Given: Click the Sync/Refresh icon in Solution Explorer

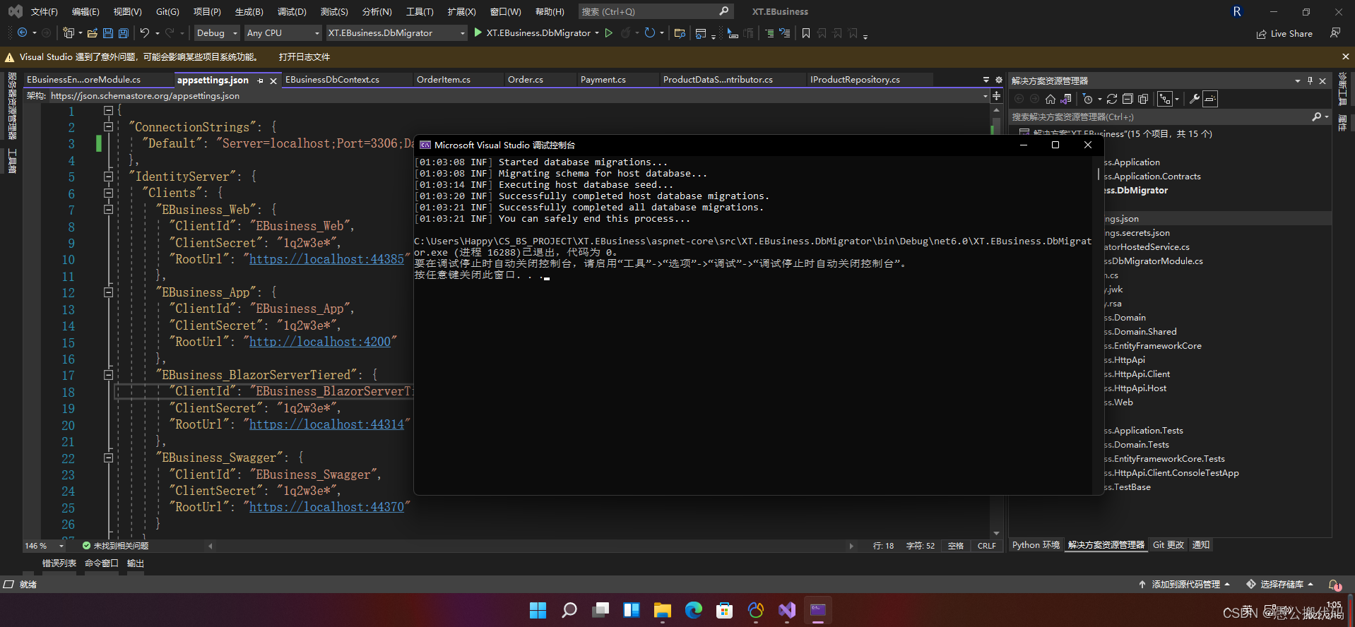Looking at the screenshot, I should point(1112,99).
